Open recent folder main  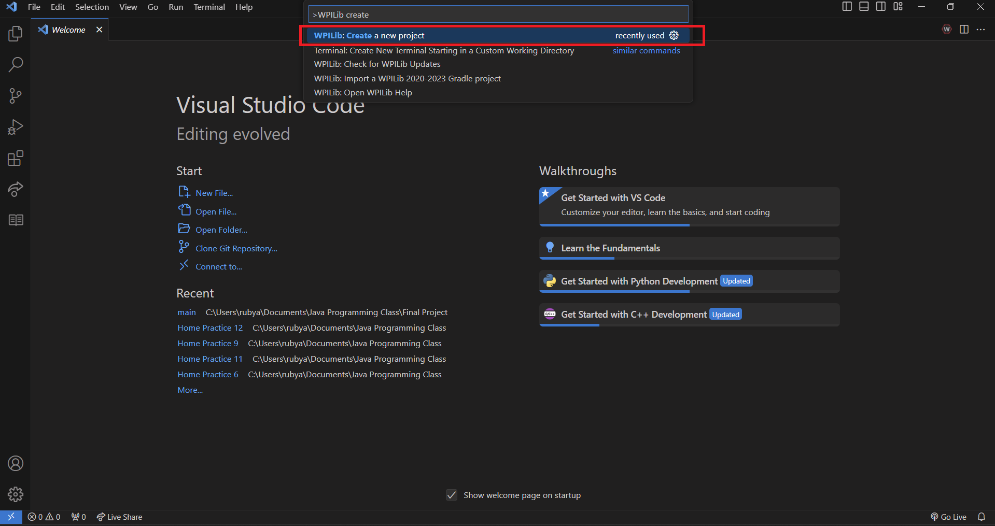click(187, 312)
